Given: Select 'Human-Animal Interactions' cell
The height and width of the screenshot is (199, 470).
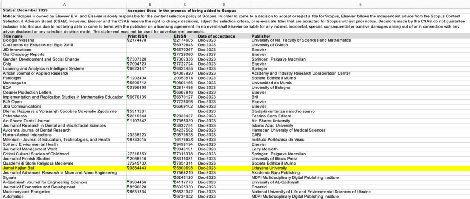Looking at the screenshot, I should click(x=64, y=135).
